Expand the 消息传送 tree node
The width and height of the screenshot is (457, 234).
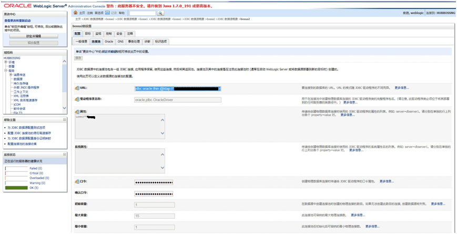(11, 75)
